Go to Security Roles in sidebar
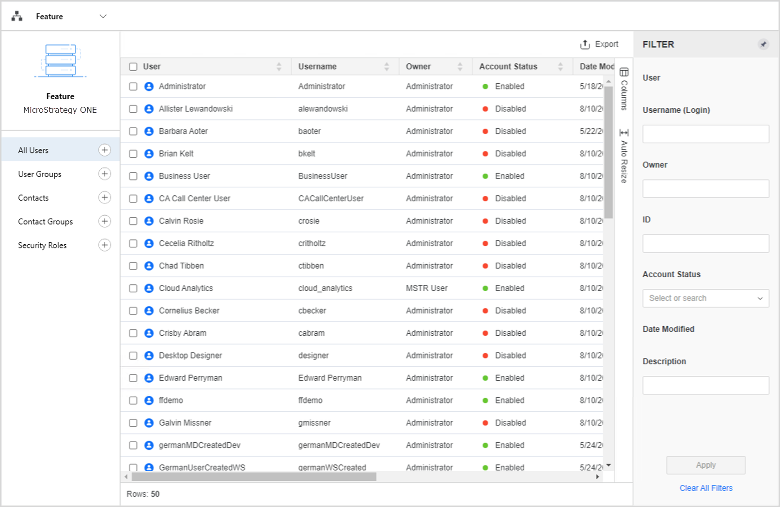 click(x=43, y=245)
